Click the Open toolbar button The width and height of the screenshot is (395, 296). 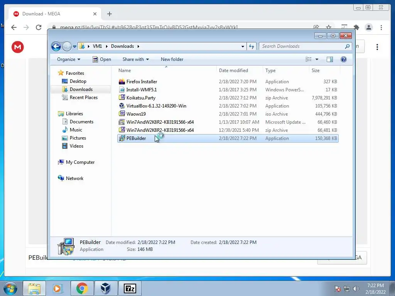[102, 59]
